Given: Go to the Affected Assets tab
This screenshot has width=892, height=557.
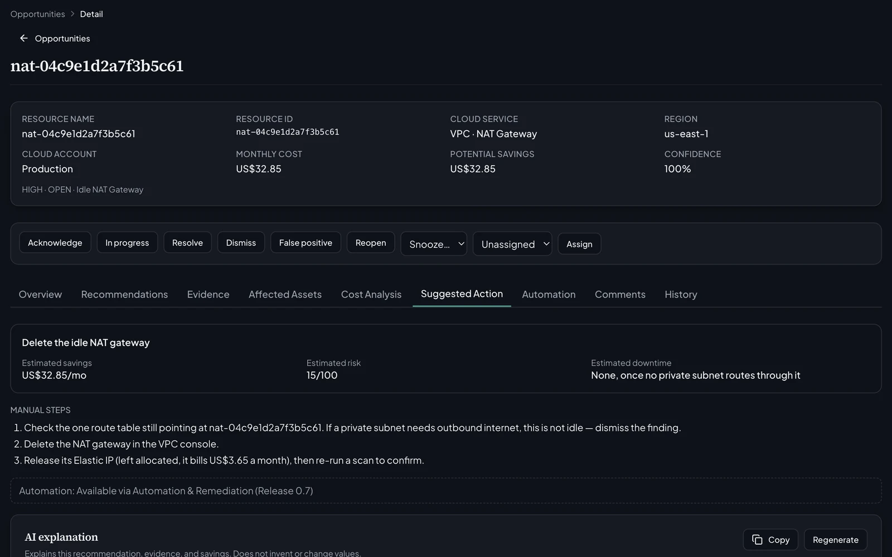Looking at the screenshot, I should pos(285,294).
